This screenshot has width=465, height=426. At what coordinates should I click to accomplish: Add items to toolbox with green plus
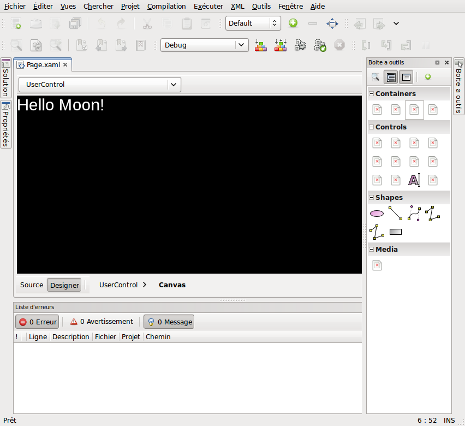(428, 77)
